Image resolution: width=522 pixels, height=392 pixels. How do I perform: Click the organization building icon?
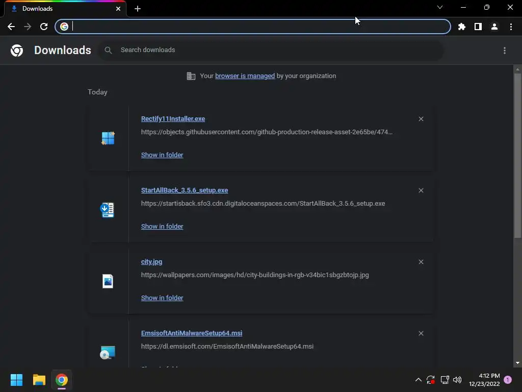[x=191, y=76]
